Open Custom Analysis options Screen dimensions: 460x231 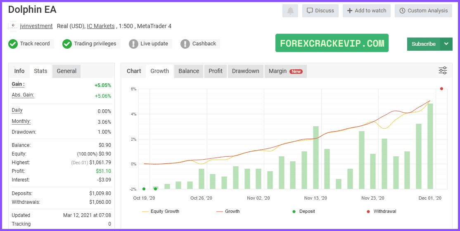(424, 11)
